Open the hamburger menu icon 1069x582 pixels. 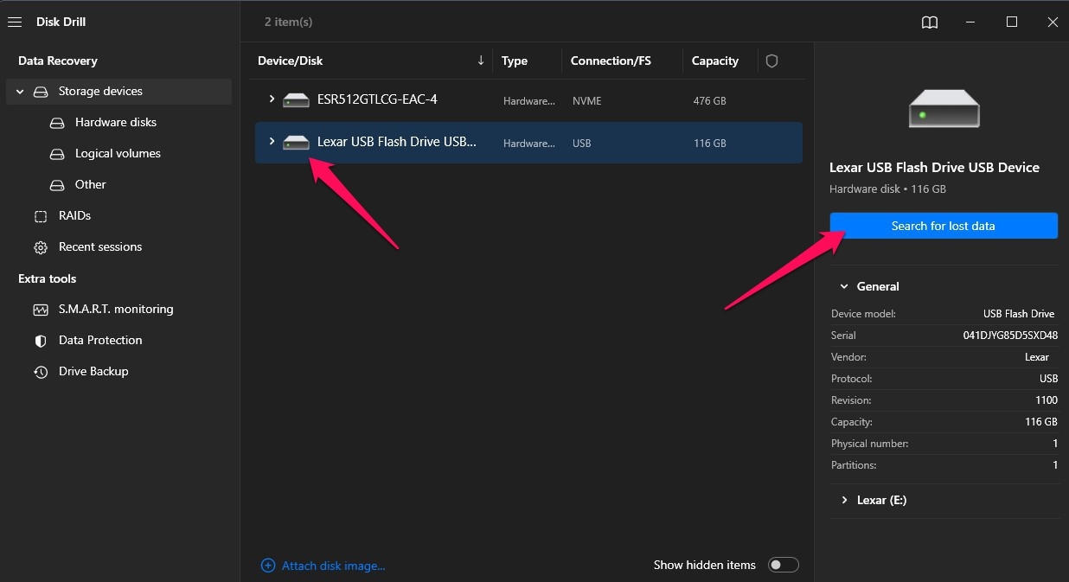click(x=14, y=22)
